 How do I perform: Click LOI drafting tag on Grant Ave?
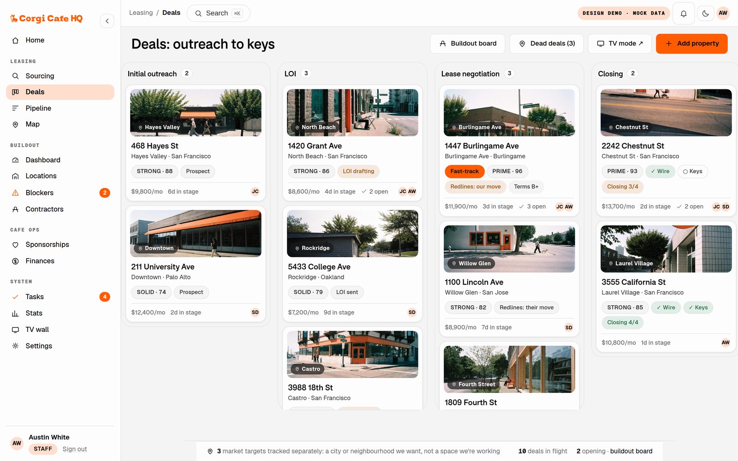pos(358,171)
